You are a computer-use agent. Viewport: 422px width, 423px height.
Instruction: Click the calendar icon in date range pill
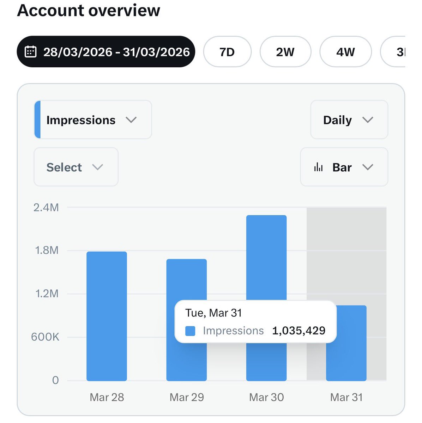coord(30,52)
